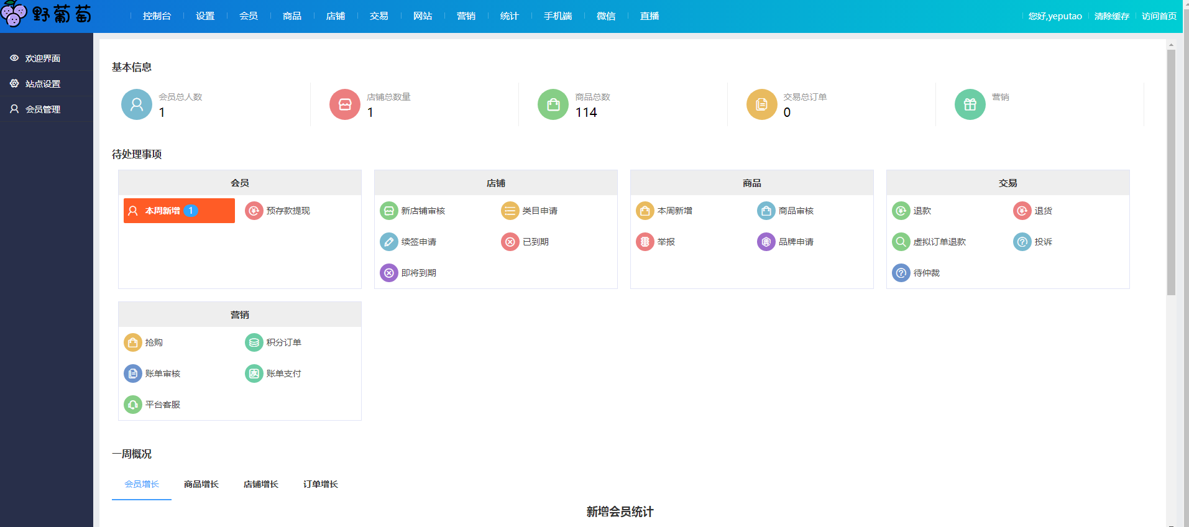Click the 待仲裁 question mark icon
Screen dimensions: 1189x527
click(x=901, y=273)
